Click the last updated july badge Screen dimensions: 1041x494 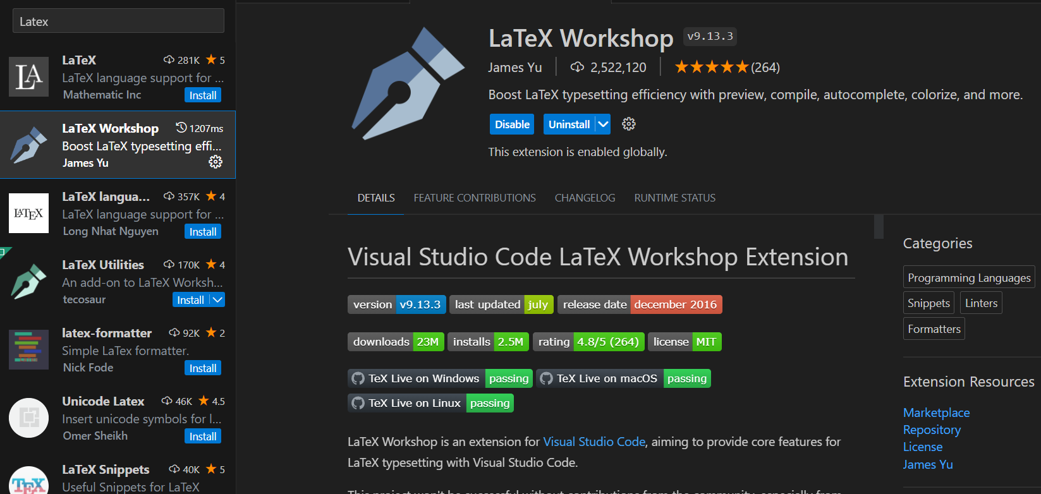tap(502, 304)
